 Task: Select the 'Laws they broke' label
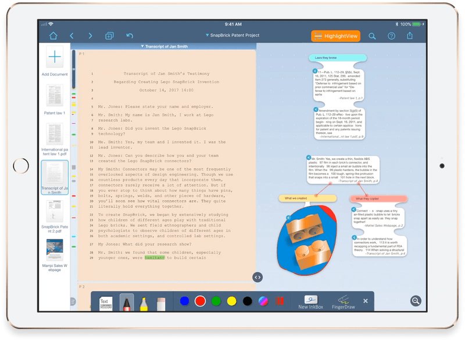pos(338,58)
